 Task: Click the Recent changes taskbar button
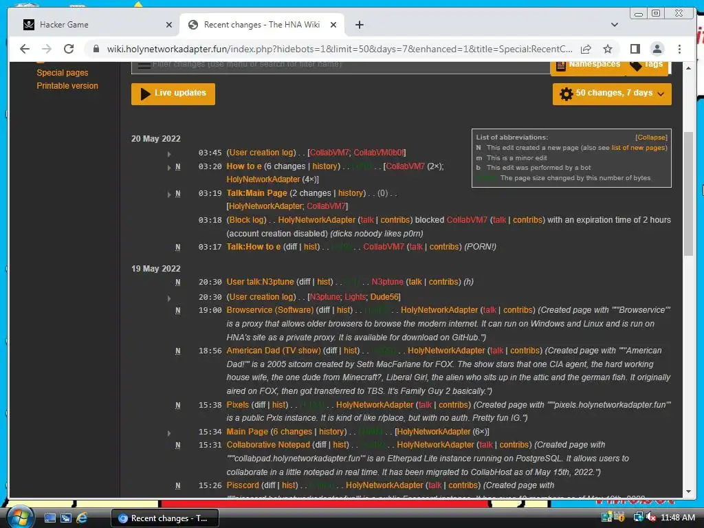[165, 518]
